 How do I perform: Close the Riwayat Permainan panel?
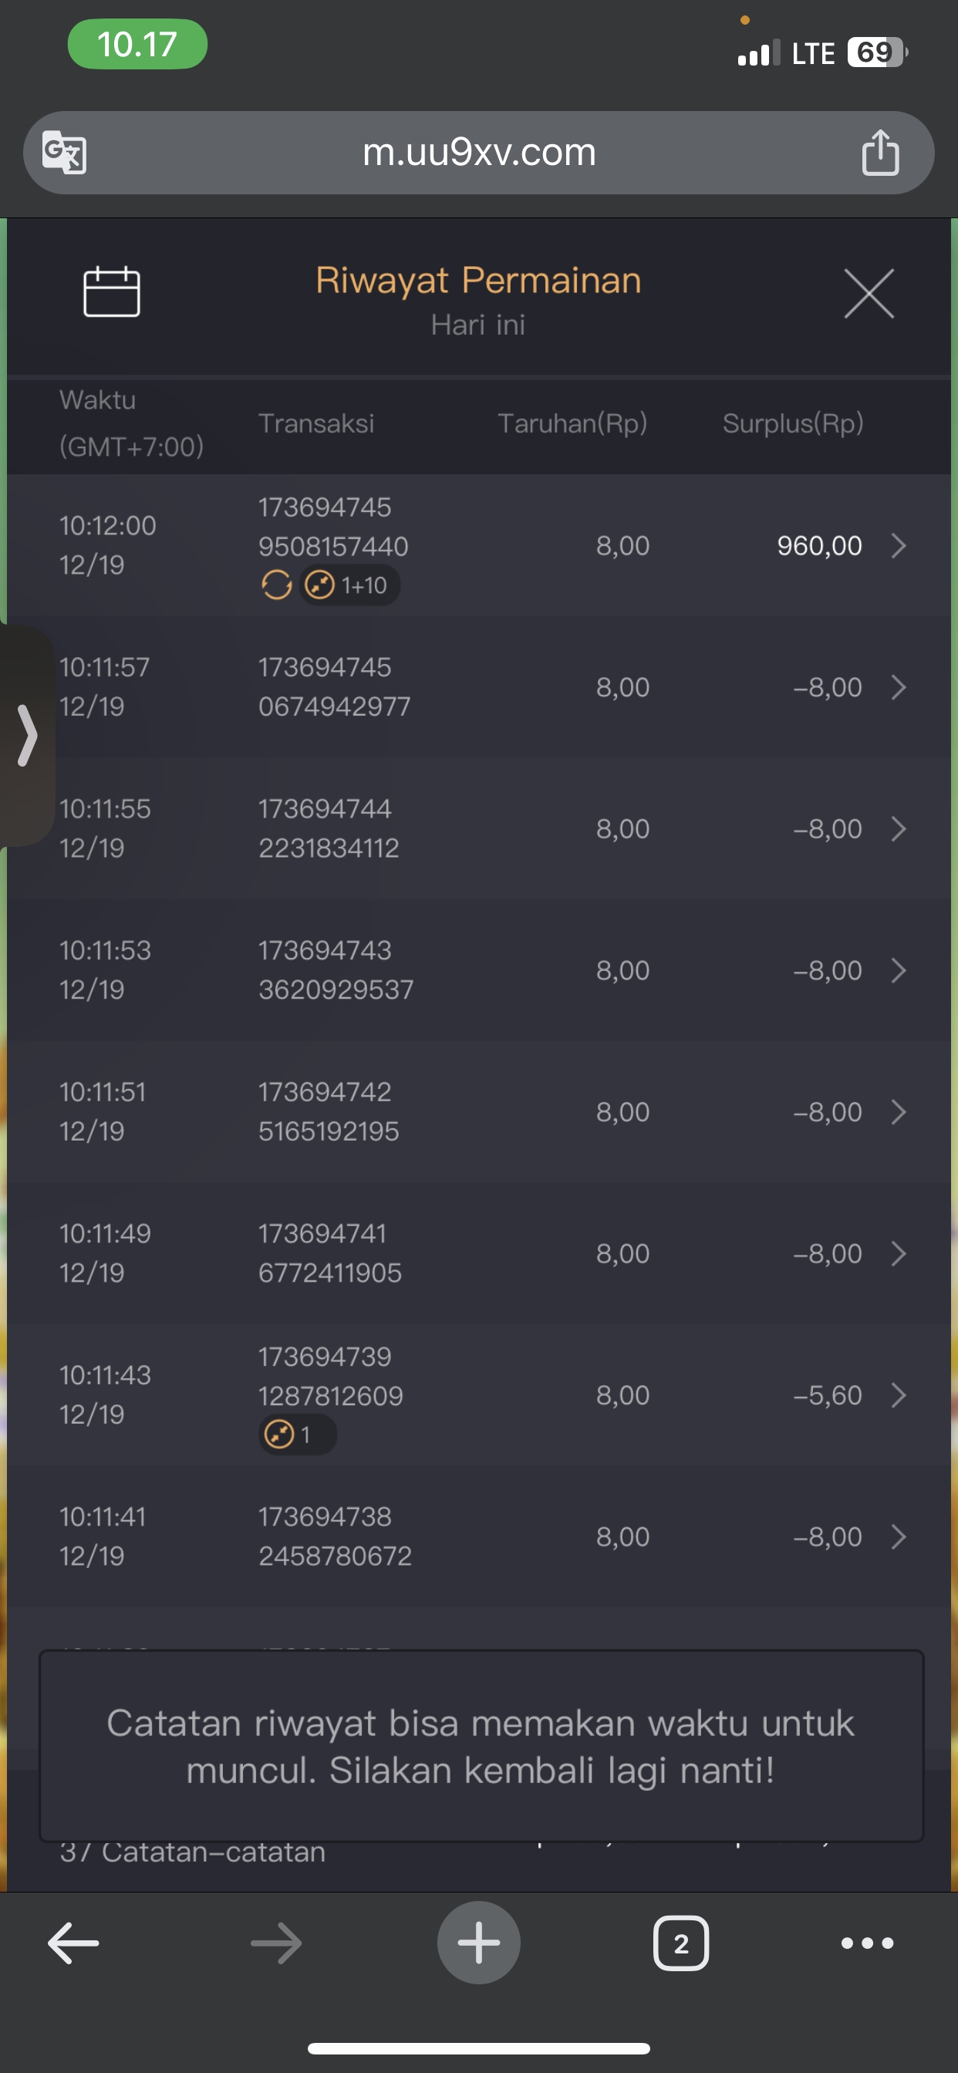pos(869,294)
